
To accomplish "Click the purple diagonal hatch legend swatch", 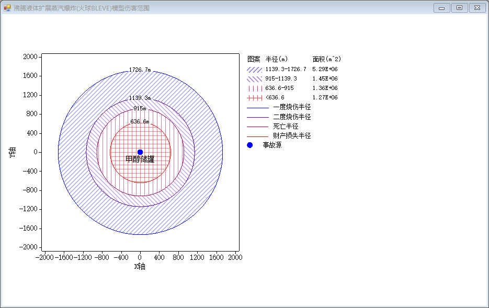I will pos(255,78).
